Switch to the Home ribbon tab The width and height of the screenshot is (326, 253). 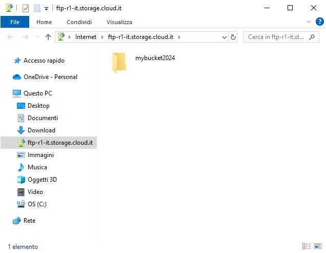(44, 22)
